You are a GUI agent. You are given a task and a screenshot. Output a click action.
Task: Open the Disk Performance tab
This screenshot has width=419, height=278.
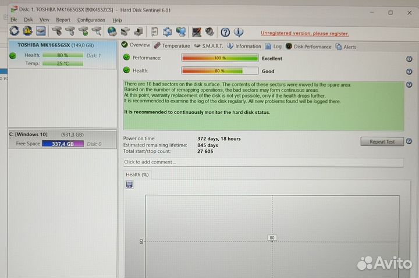pos(312,46)
